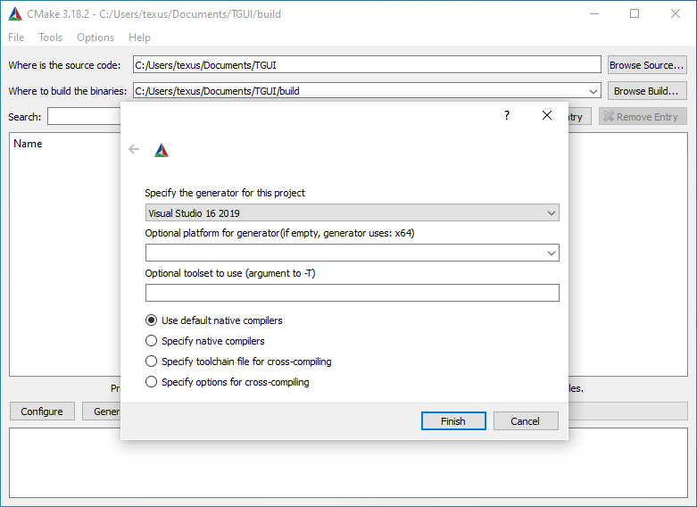697x507 pixels.
Task: Minimize the CMake window
Action: click(x=594, y=13)
